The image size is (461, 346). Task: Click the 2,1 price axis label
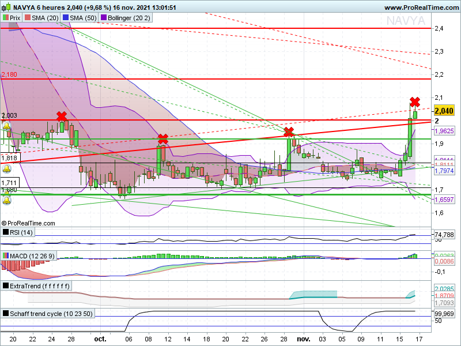(439, 97)
